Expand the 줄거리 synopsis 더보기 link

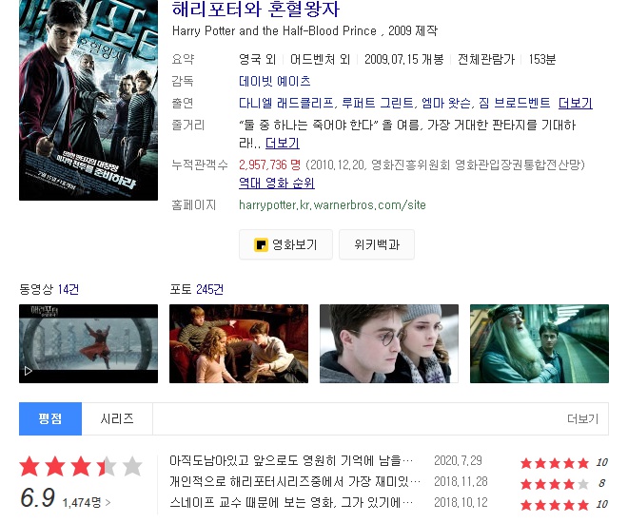coord(283,143)
